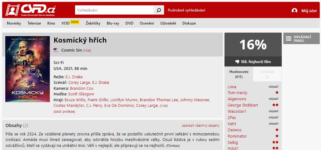Open the Blu-ray menu
Screen dimensions: 321x150
pos(113,23)
